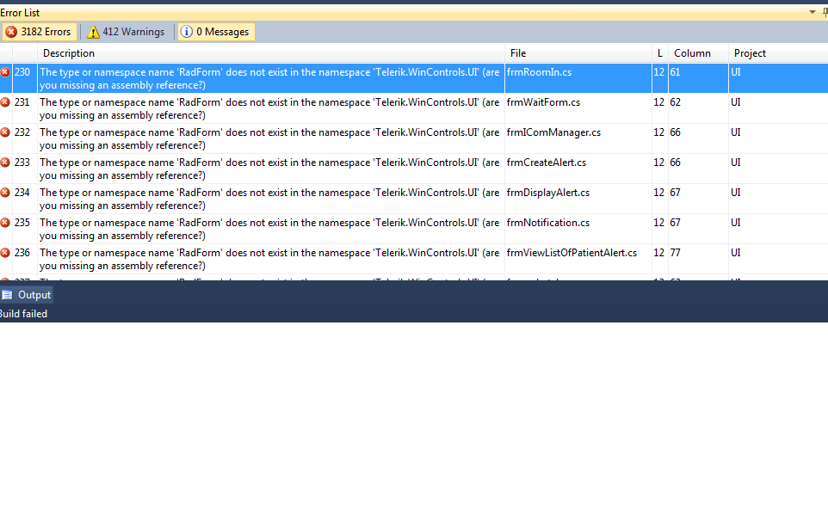The width and height of the screenshot is (828, 528).
Task: Click file name frmDisplayAlert.cs
Action: (x=548, y=193)
